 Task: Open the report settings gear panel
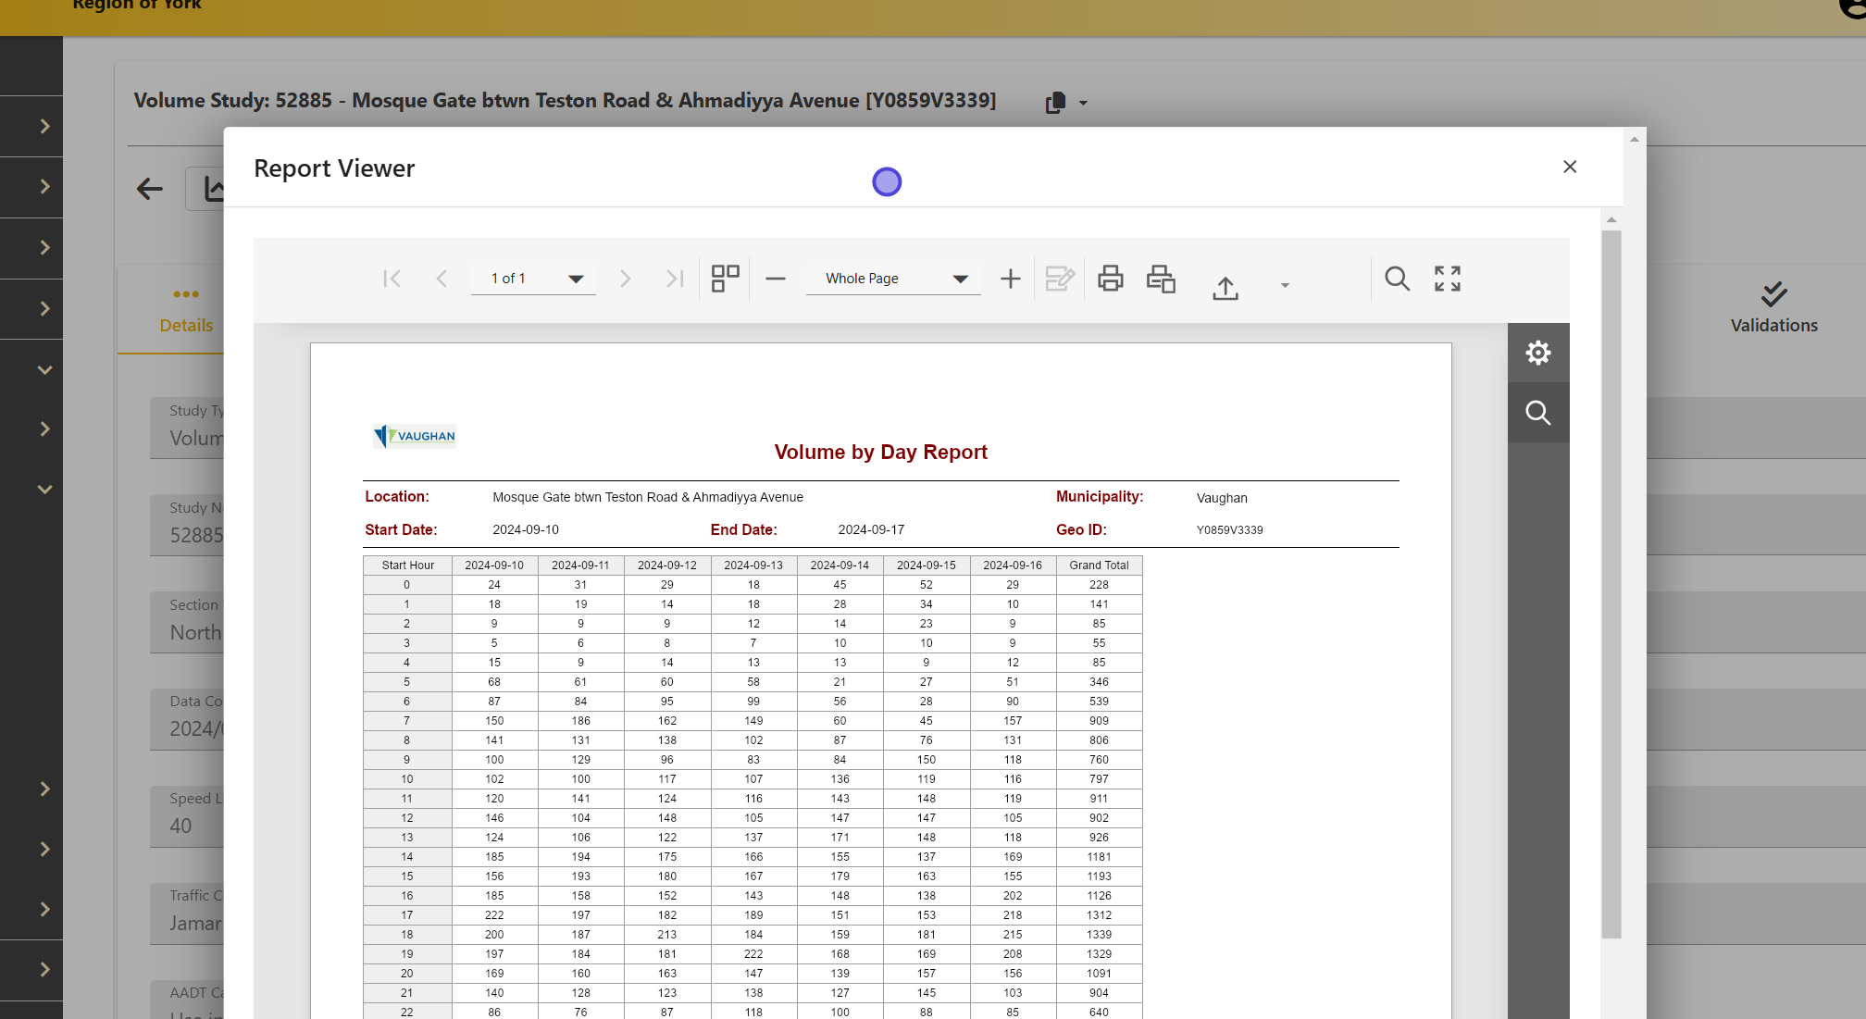[x=1537, y=353]
